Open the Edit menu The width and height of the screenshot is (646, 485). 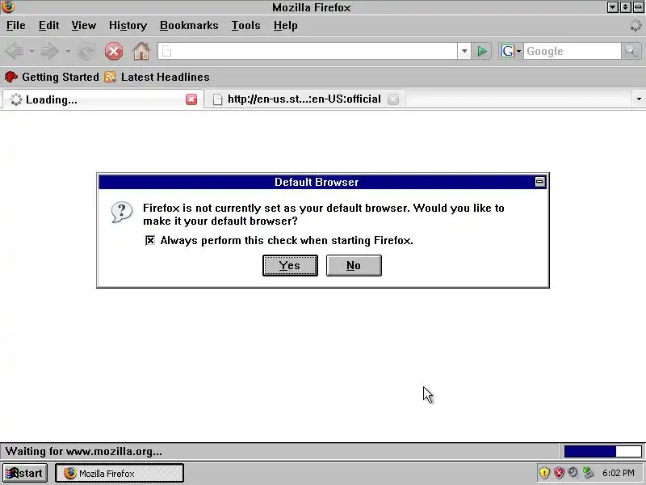[48, 26]
